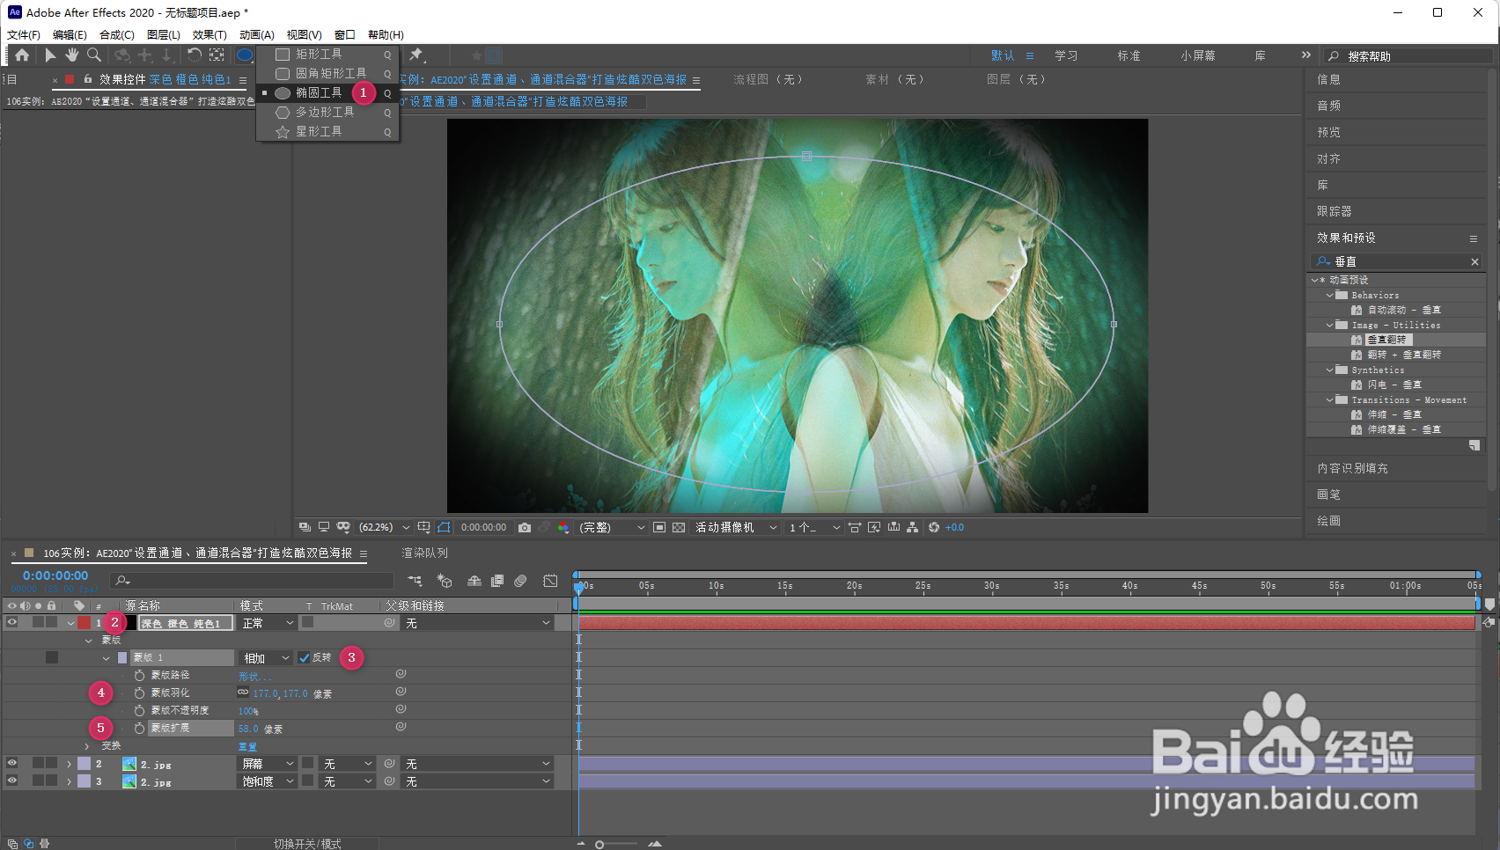Click the RGB channel display icon
Viewport: 1500px width, 850px height.
[x=563, y=528]
